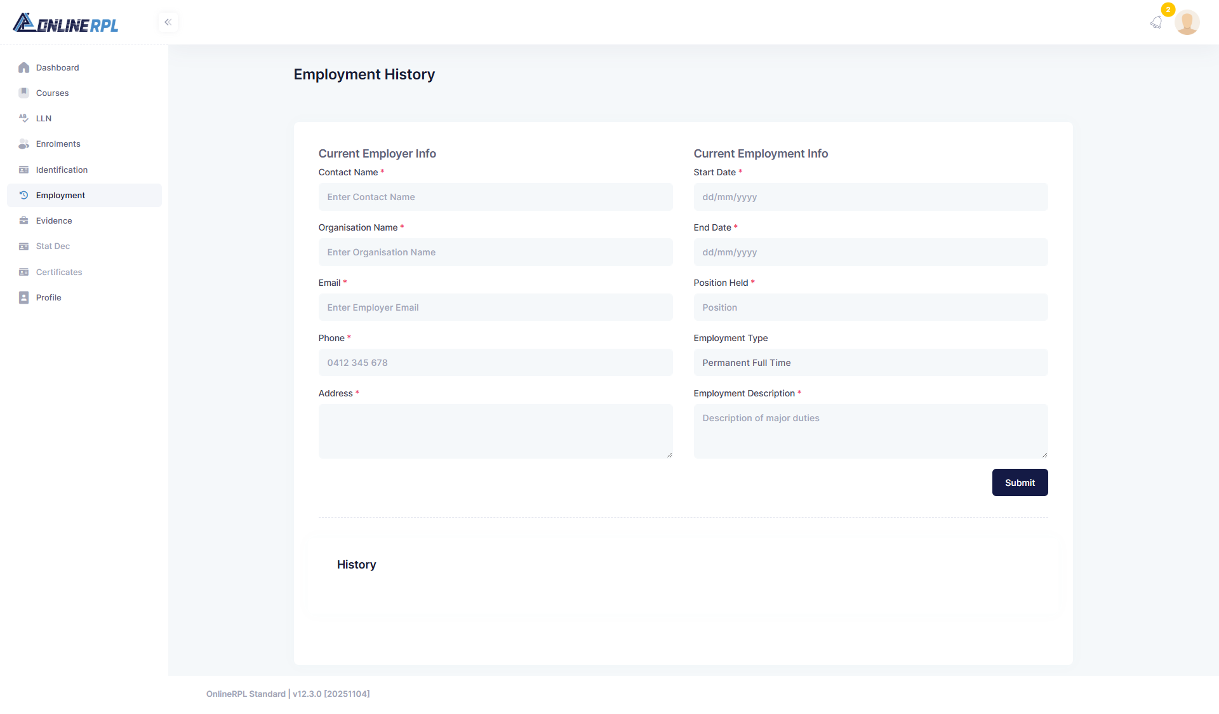Click the Dashboard home icon
Viewport: 1219px width, 714px height.
point(23,67)
